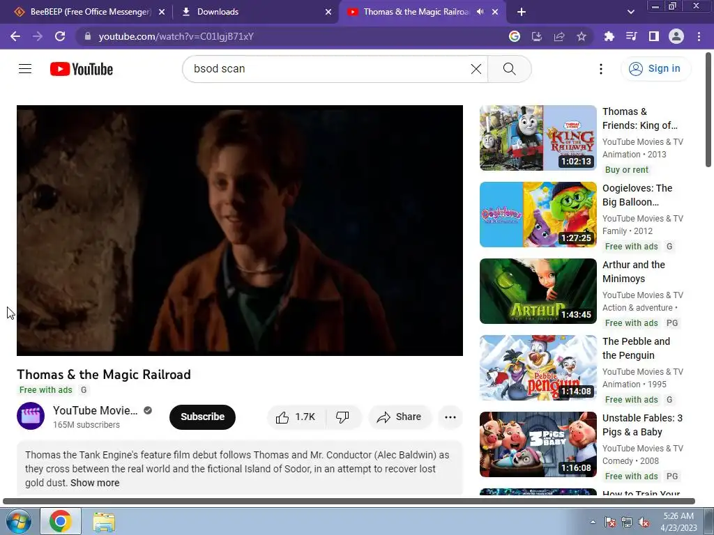Click the YouTube Movies channel name
This screenshot has width=714, height=535.
[95, 410]
